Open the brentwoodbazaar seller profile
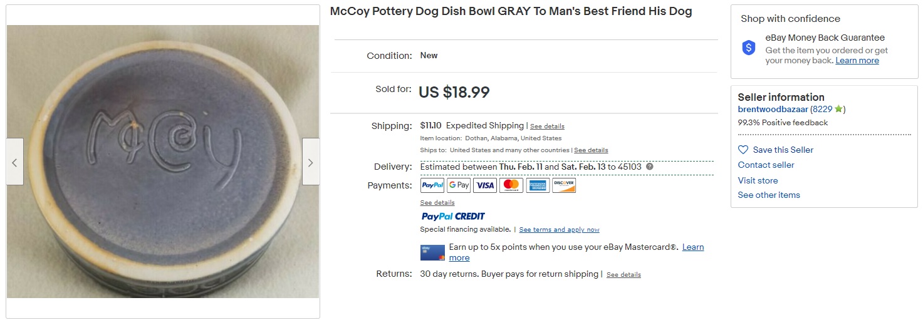 773,110
